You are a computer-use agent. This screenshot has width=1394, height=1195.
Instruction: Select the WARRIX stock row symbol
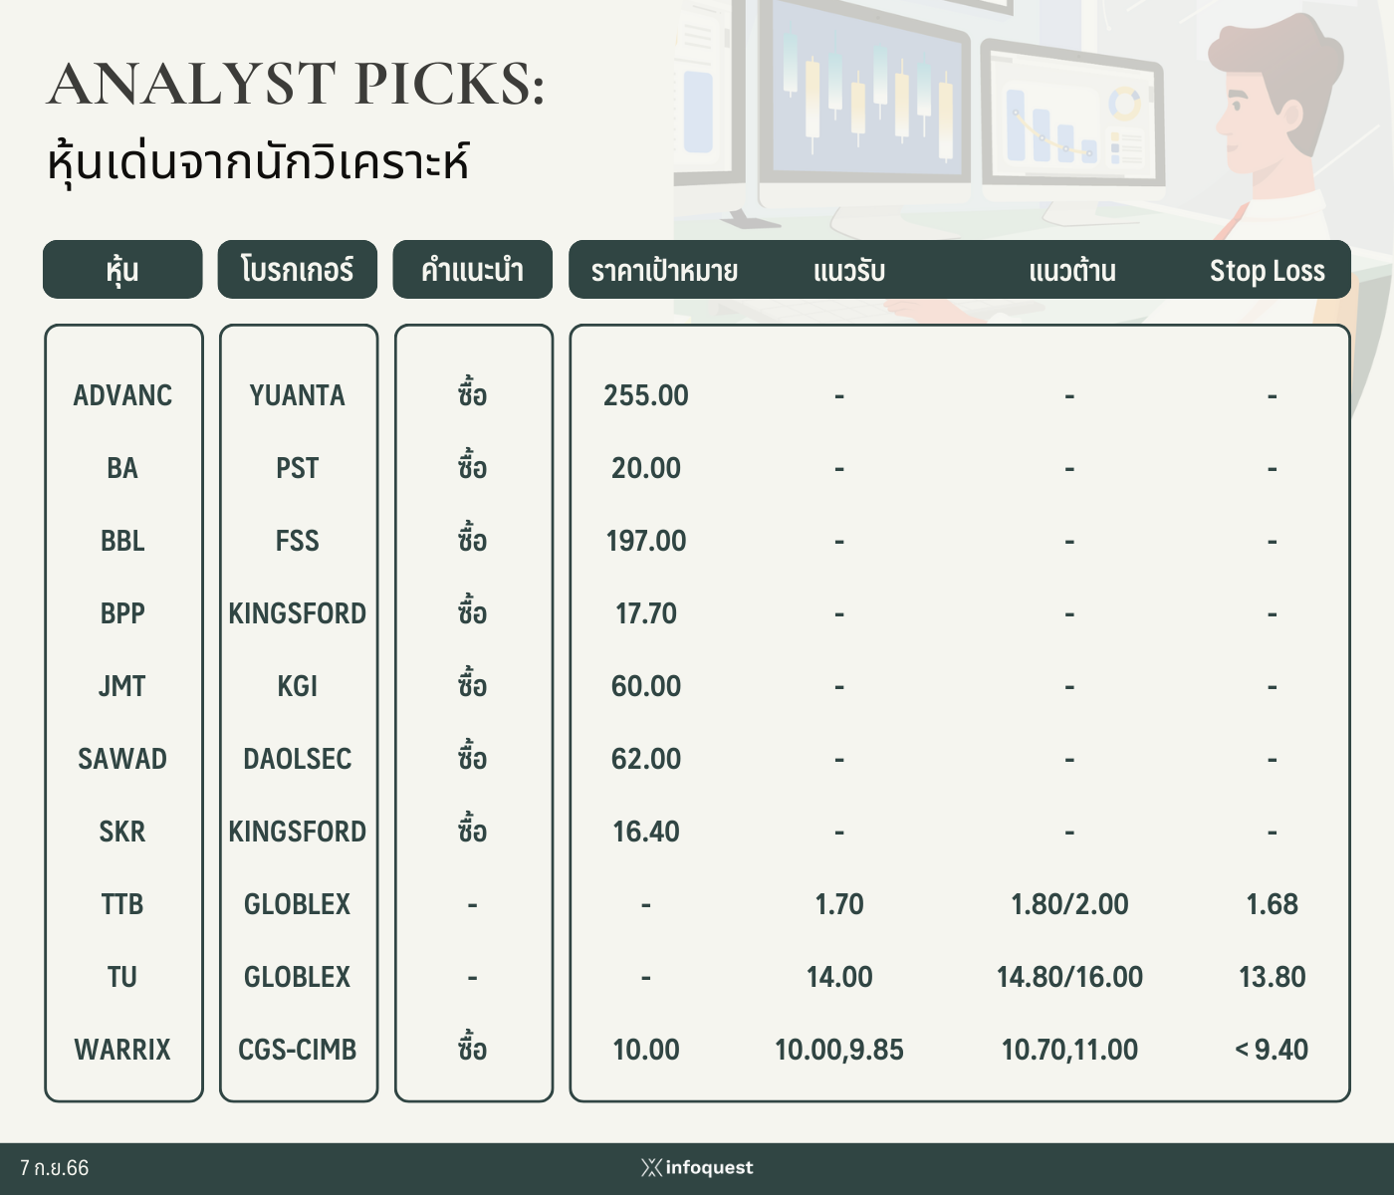tap(122, 1050)
